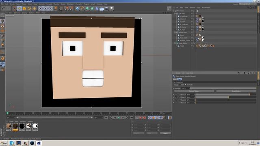This screenshot has height=146, width=260.
Task: Click the Floor environment icon
Action: (102, 9)
